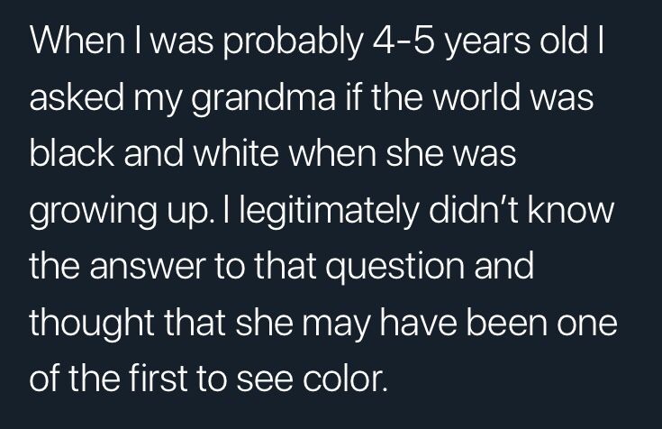Click the final word "color."

(x=344, y=378)
